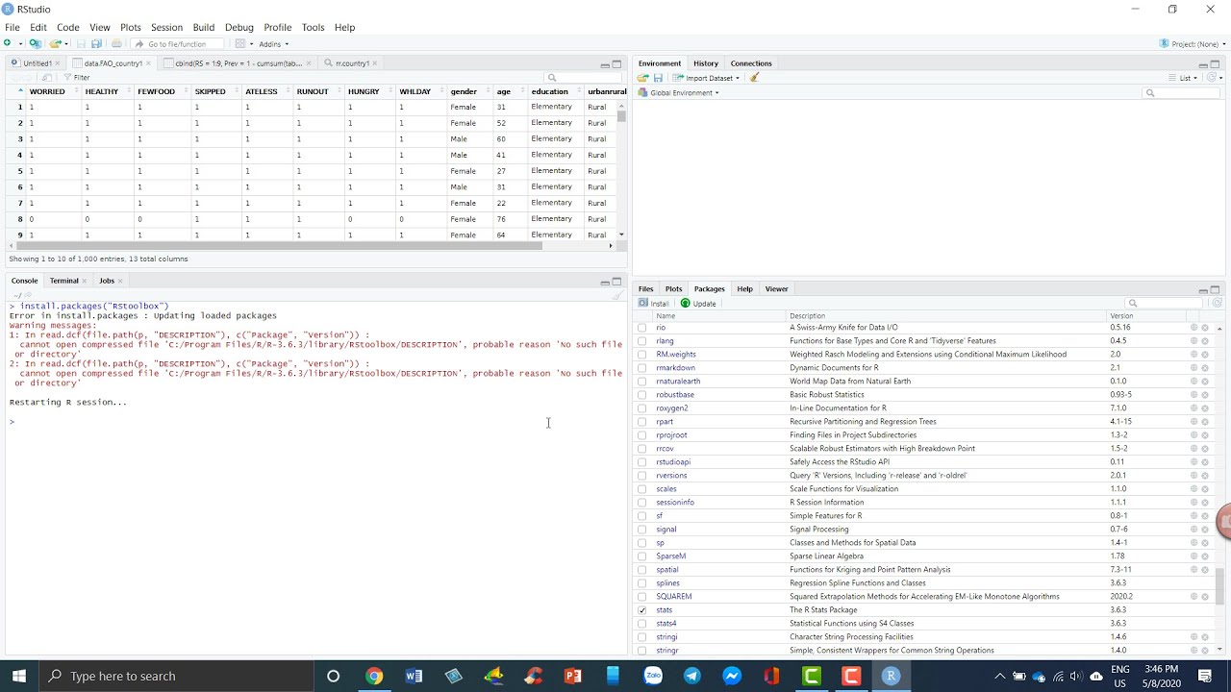Viewport: 1231px width, 692px height.
Task: Expand the recent files dropdown arrow
Action: 67,44
